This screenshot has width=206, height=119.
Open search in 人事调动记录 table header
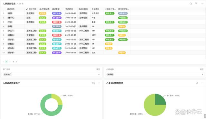click(191, 4)
